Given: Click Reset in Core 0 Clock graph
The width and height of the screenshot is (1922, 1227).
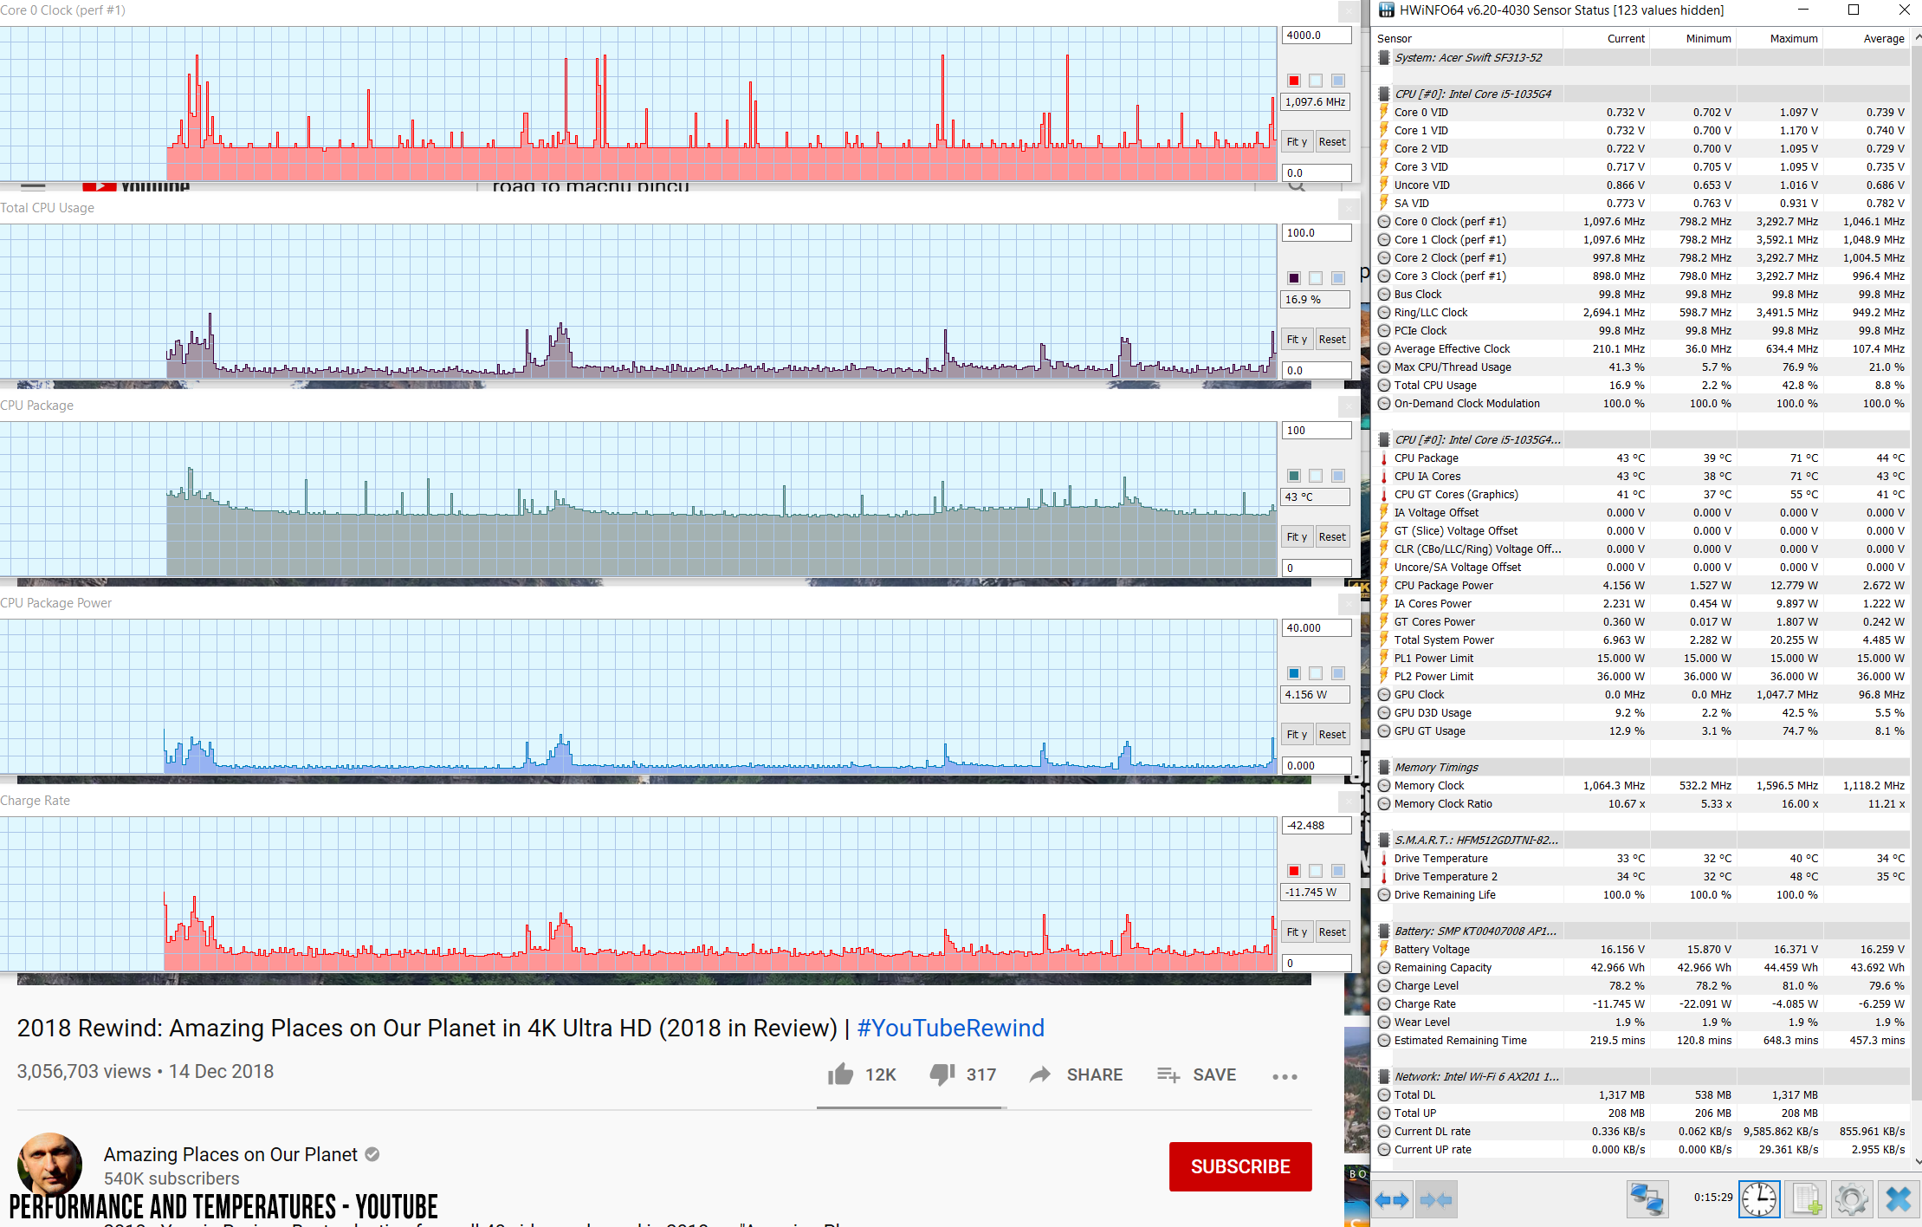Looking at the screenshot, I should pyautogui.click(x=1332, y=142).
